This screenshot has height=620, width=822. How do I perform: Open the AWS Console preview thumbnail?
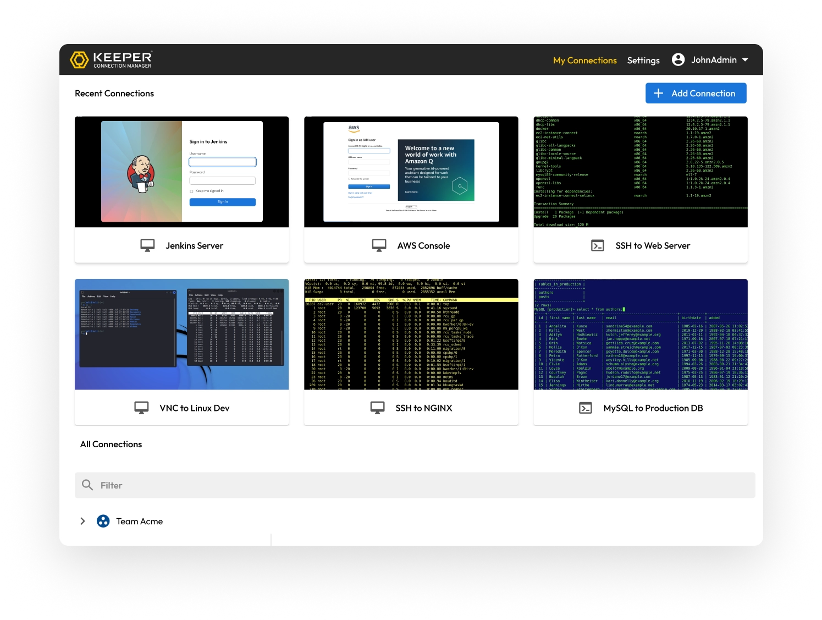tap(411, 172)
